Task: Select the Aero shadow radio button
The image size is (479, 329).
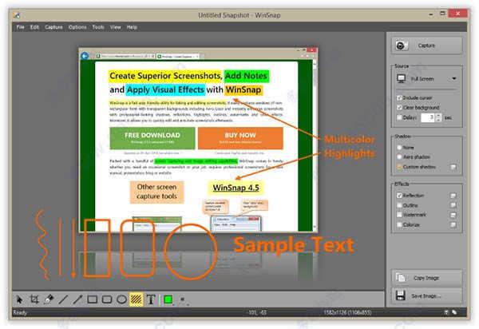Action: click(x=399, y=157)
